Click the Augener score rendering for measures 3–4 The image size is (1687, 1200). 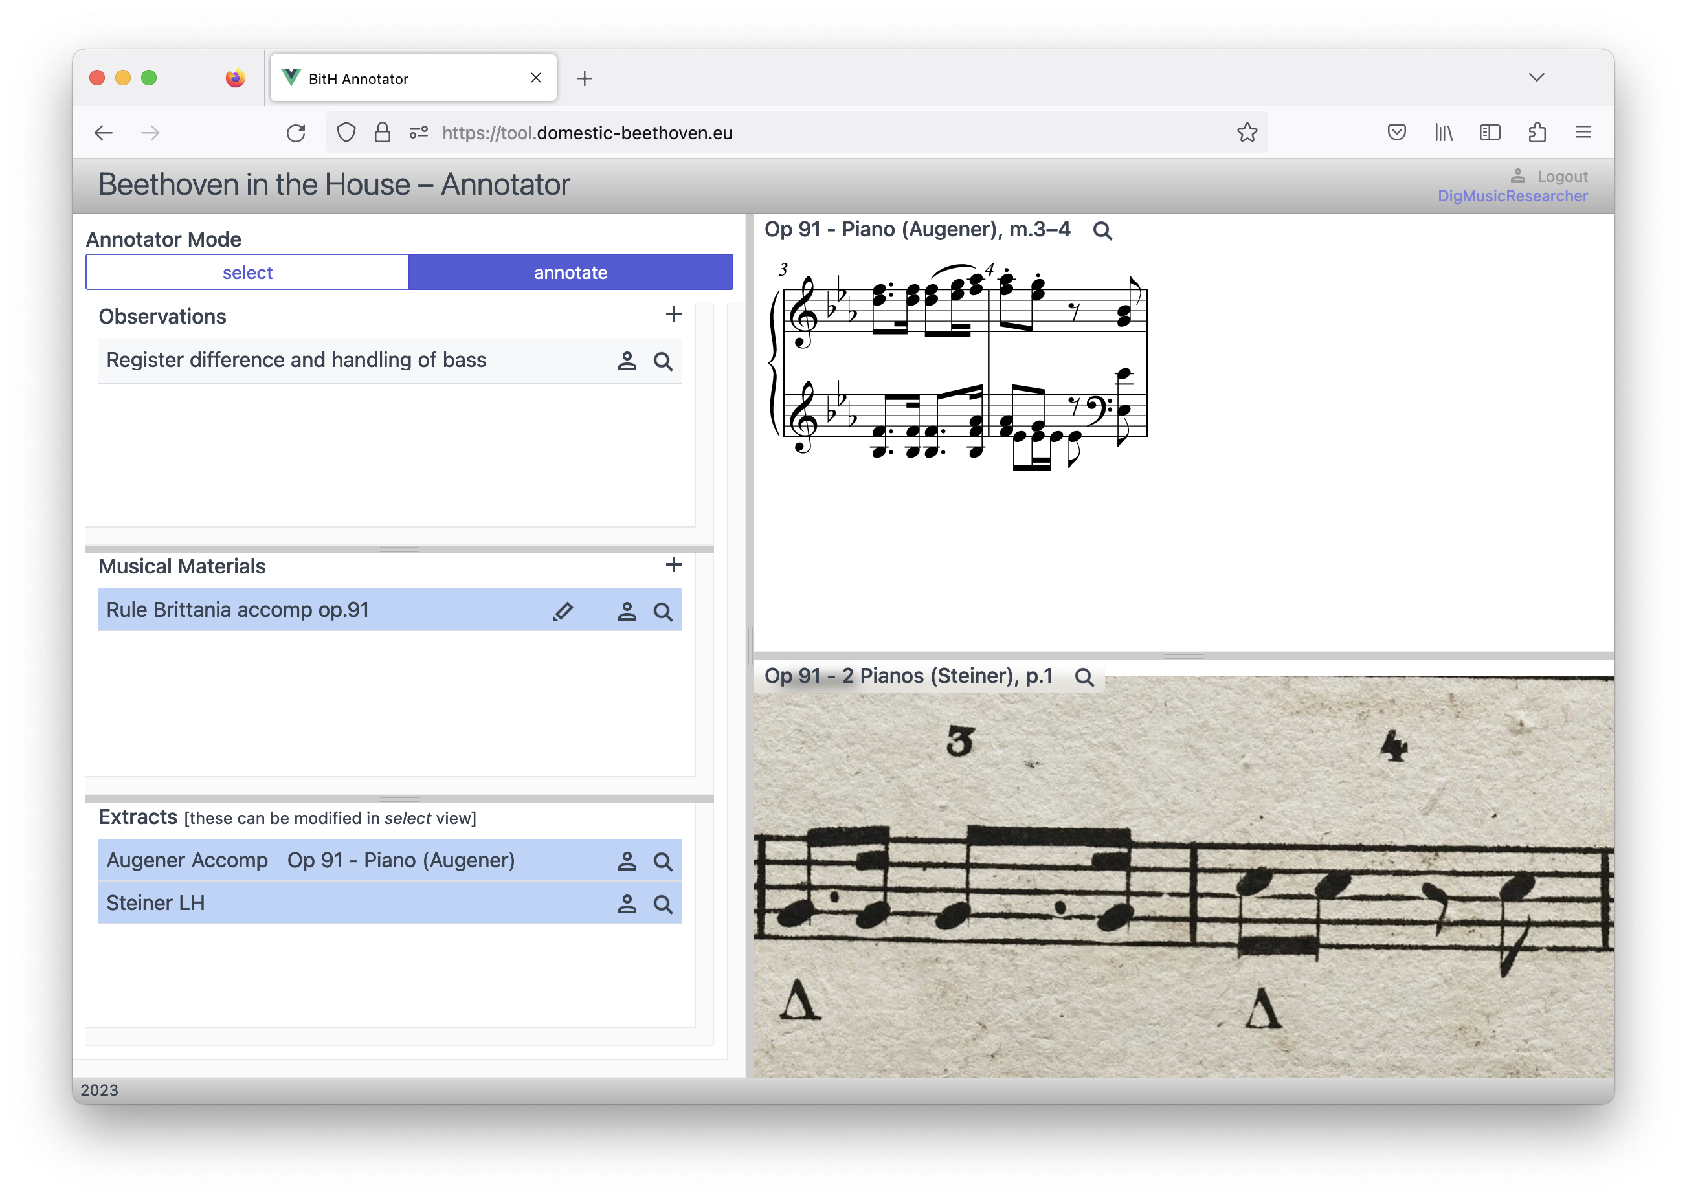point(957,366)
